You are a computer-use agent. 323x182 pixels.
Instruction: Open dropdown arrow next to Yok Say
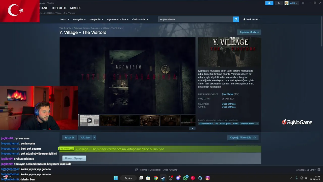[x=94, y=138]
